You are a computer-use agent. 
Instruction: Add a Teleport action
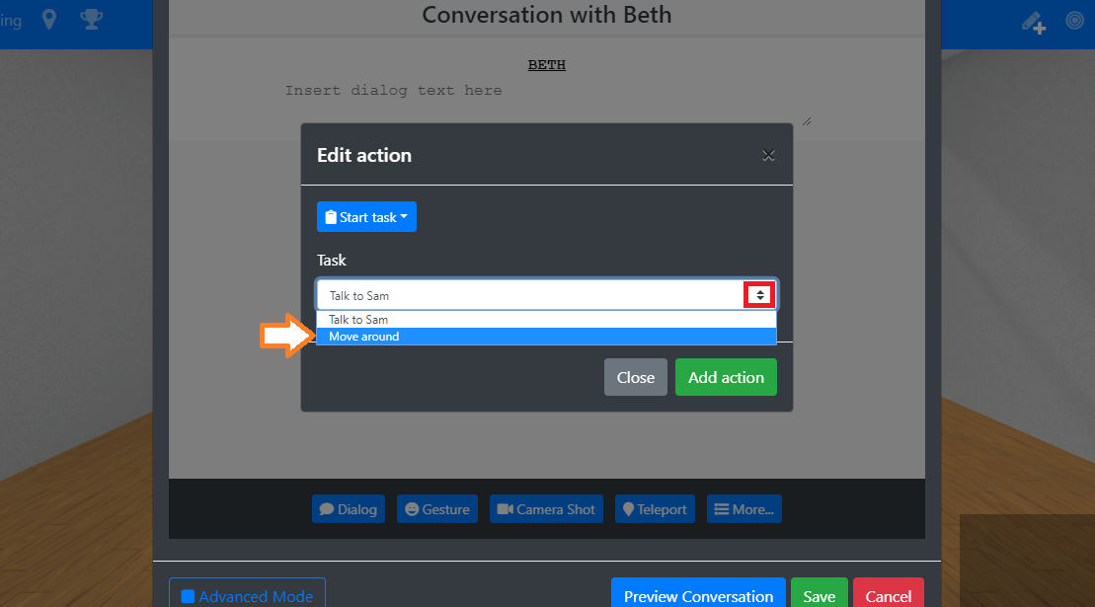[x=655, y=509]
